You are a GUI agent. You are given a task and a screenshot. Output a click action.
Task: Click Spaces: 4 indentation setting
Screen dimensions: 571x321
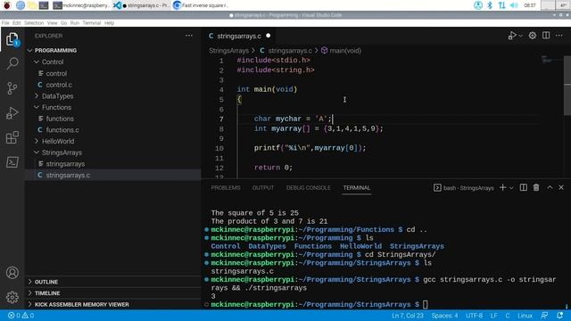(444, 316)
